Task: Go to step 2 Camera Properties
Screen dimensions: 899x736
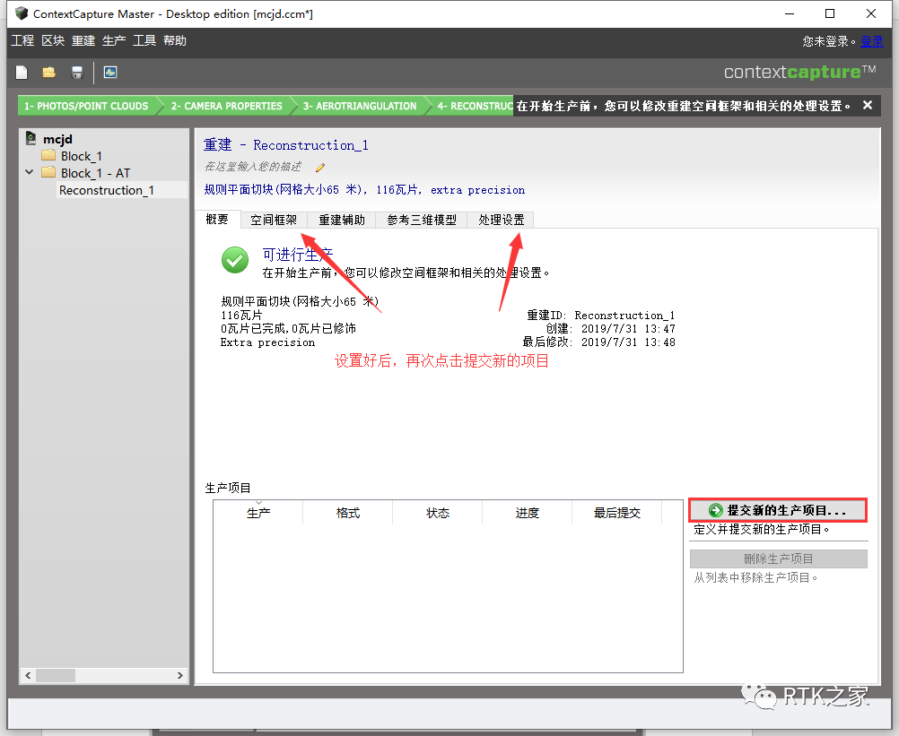Action: [226, 106]
